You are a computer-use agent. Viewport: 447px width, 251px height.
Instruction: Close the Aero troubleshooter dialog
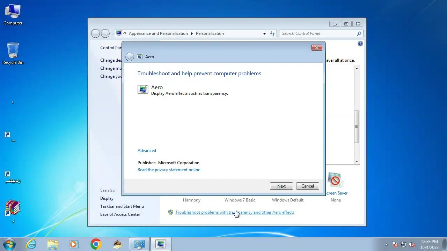[x=317, y=47]
